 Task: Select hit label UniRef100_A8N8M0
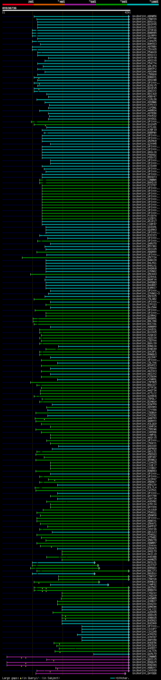[144, 327]
